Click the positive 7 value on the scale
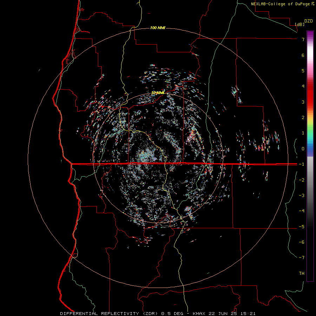316x316 pixels. pyautogui.click(x=303, y=40)
